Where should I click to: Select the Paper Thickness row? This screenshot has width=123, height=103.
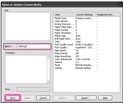click(x=86, y=33)
